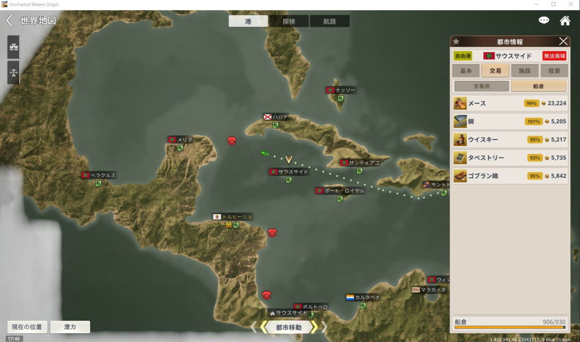Click the ウイスキー bottle icon
The image size is (580, 342).
point(460,139)
